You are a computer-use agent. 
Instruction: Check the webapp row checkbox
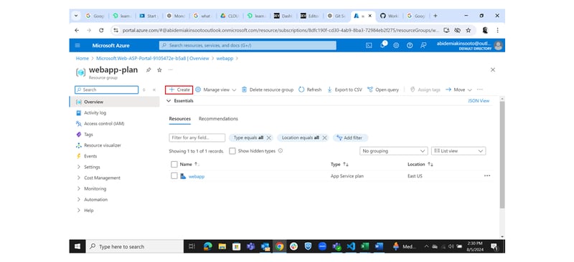point(174,176)
